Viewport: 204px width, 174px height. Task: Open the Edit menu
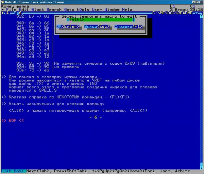pyautogui.click(x=23, y=10)
